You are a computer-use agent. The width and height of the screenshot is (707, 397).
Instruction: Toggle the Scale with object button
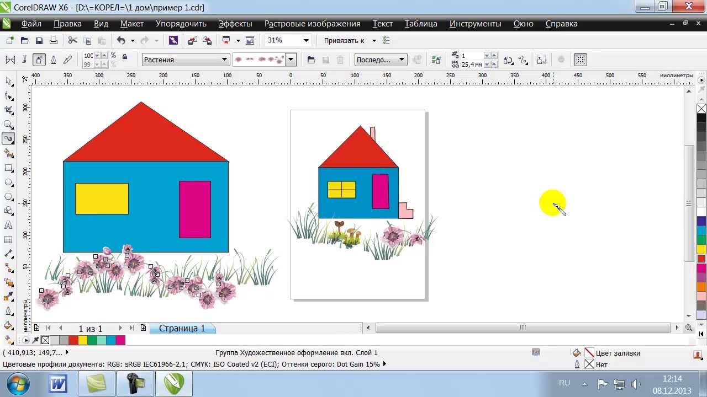point(541,60)
